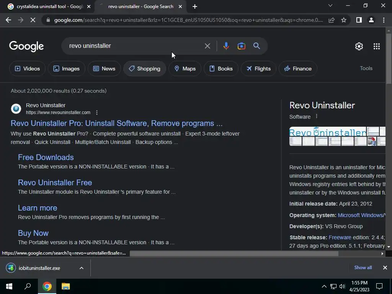Open the notification center
Viewport: 392px width, 294px height.
(x=379, y=286)
